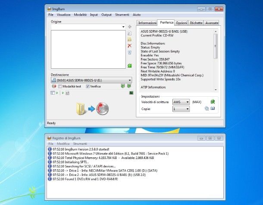263x205 pixels.
Task: Switch to the Avanzate tab
Action: click(212, 23)
